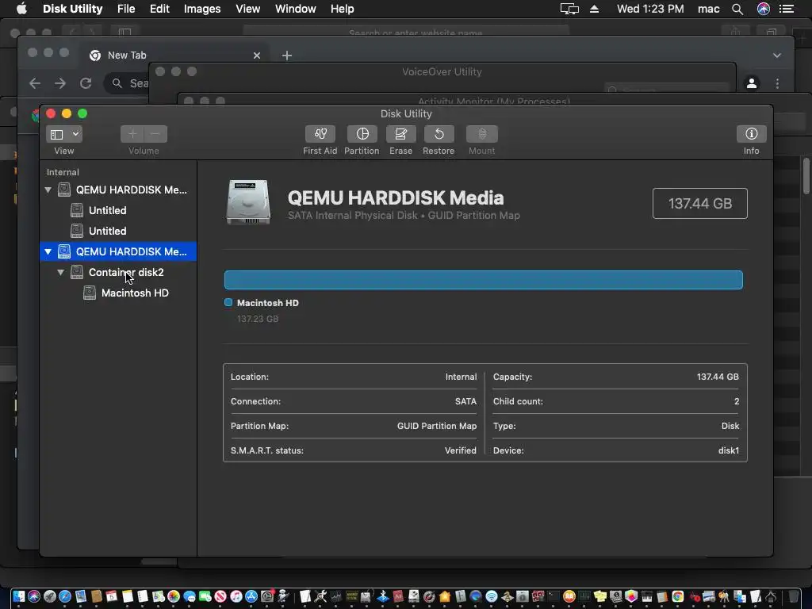Open the View menu in the menu bar
This screenshot has width=812, height=609.
(x=248, y=9)
